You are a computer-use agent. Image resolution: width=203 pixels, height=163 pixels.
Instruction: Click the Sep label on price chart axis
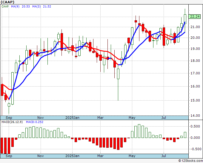(9, 118)
